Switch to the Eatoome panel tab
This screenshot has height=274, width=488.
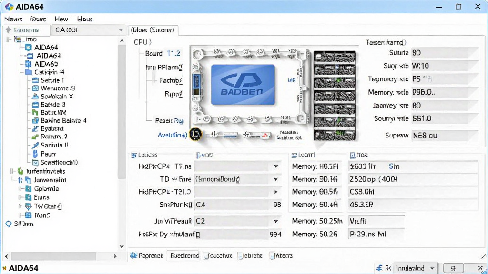27,30
